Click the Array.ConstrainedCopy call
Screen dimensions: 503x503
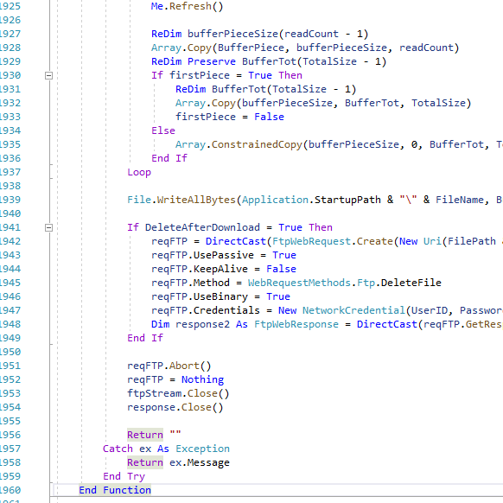pyautogui.click(x=339, y=144)
